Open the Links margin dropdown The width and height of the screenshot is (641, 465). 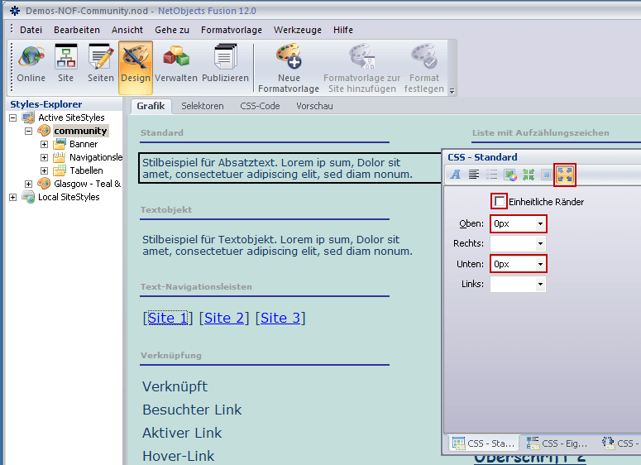coord(540,284)
